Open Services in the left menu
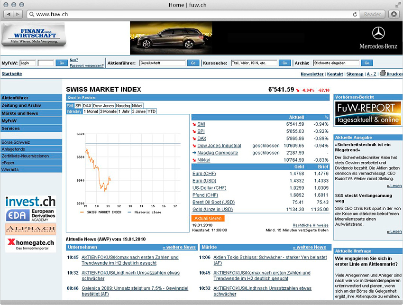This screenshot has height=305, width=403. (31, 129)
